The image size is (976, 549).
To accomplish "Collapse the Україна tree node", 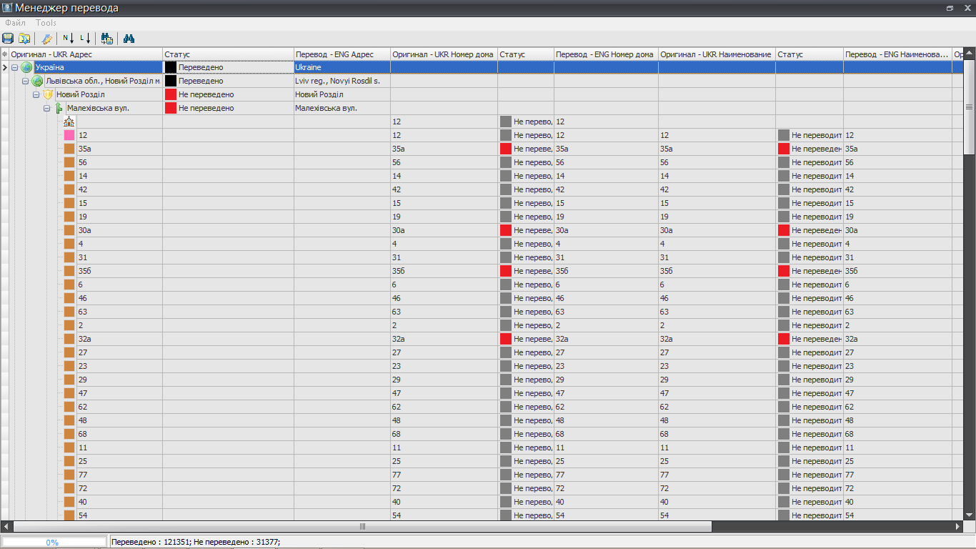I will point(14,67).
